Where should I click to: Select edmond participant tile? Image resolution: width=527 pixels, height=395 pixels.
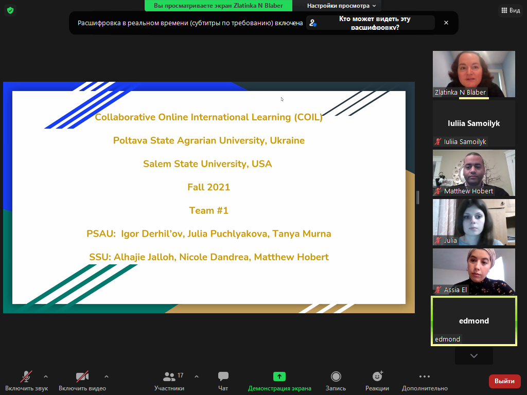[473, 321]
